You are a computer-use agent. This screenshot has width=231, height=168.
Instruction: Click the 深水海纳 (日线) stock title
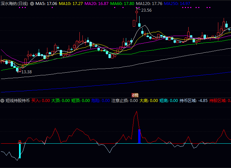pyautogui.click(x=14, y=4)
